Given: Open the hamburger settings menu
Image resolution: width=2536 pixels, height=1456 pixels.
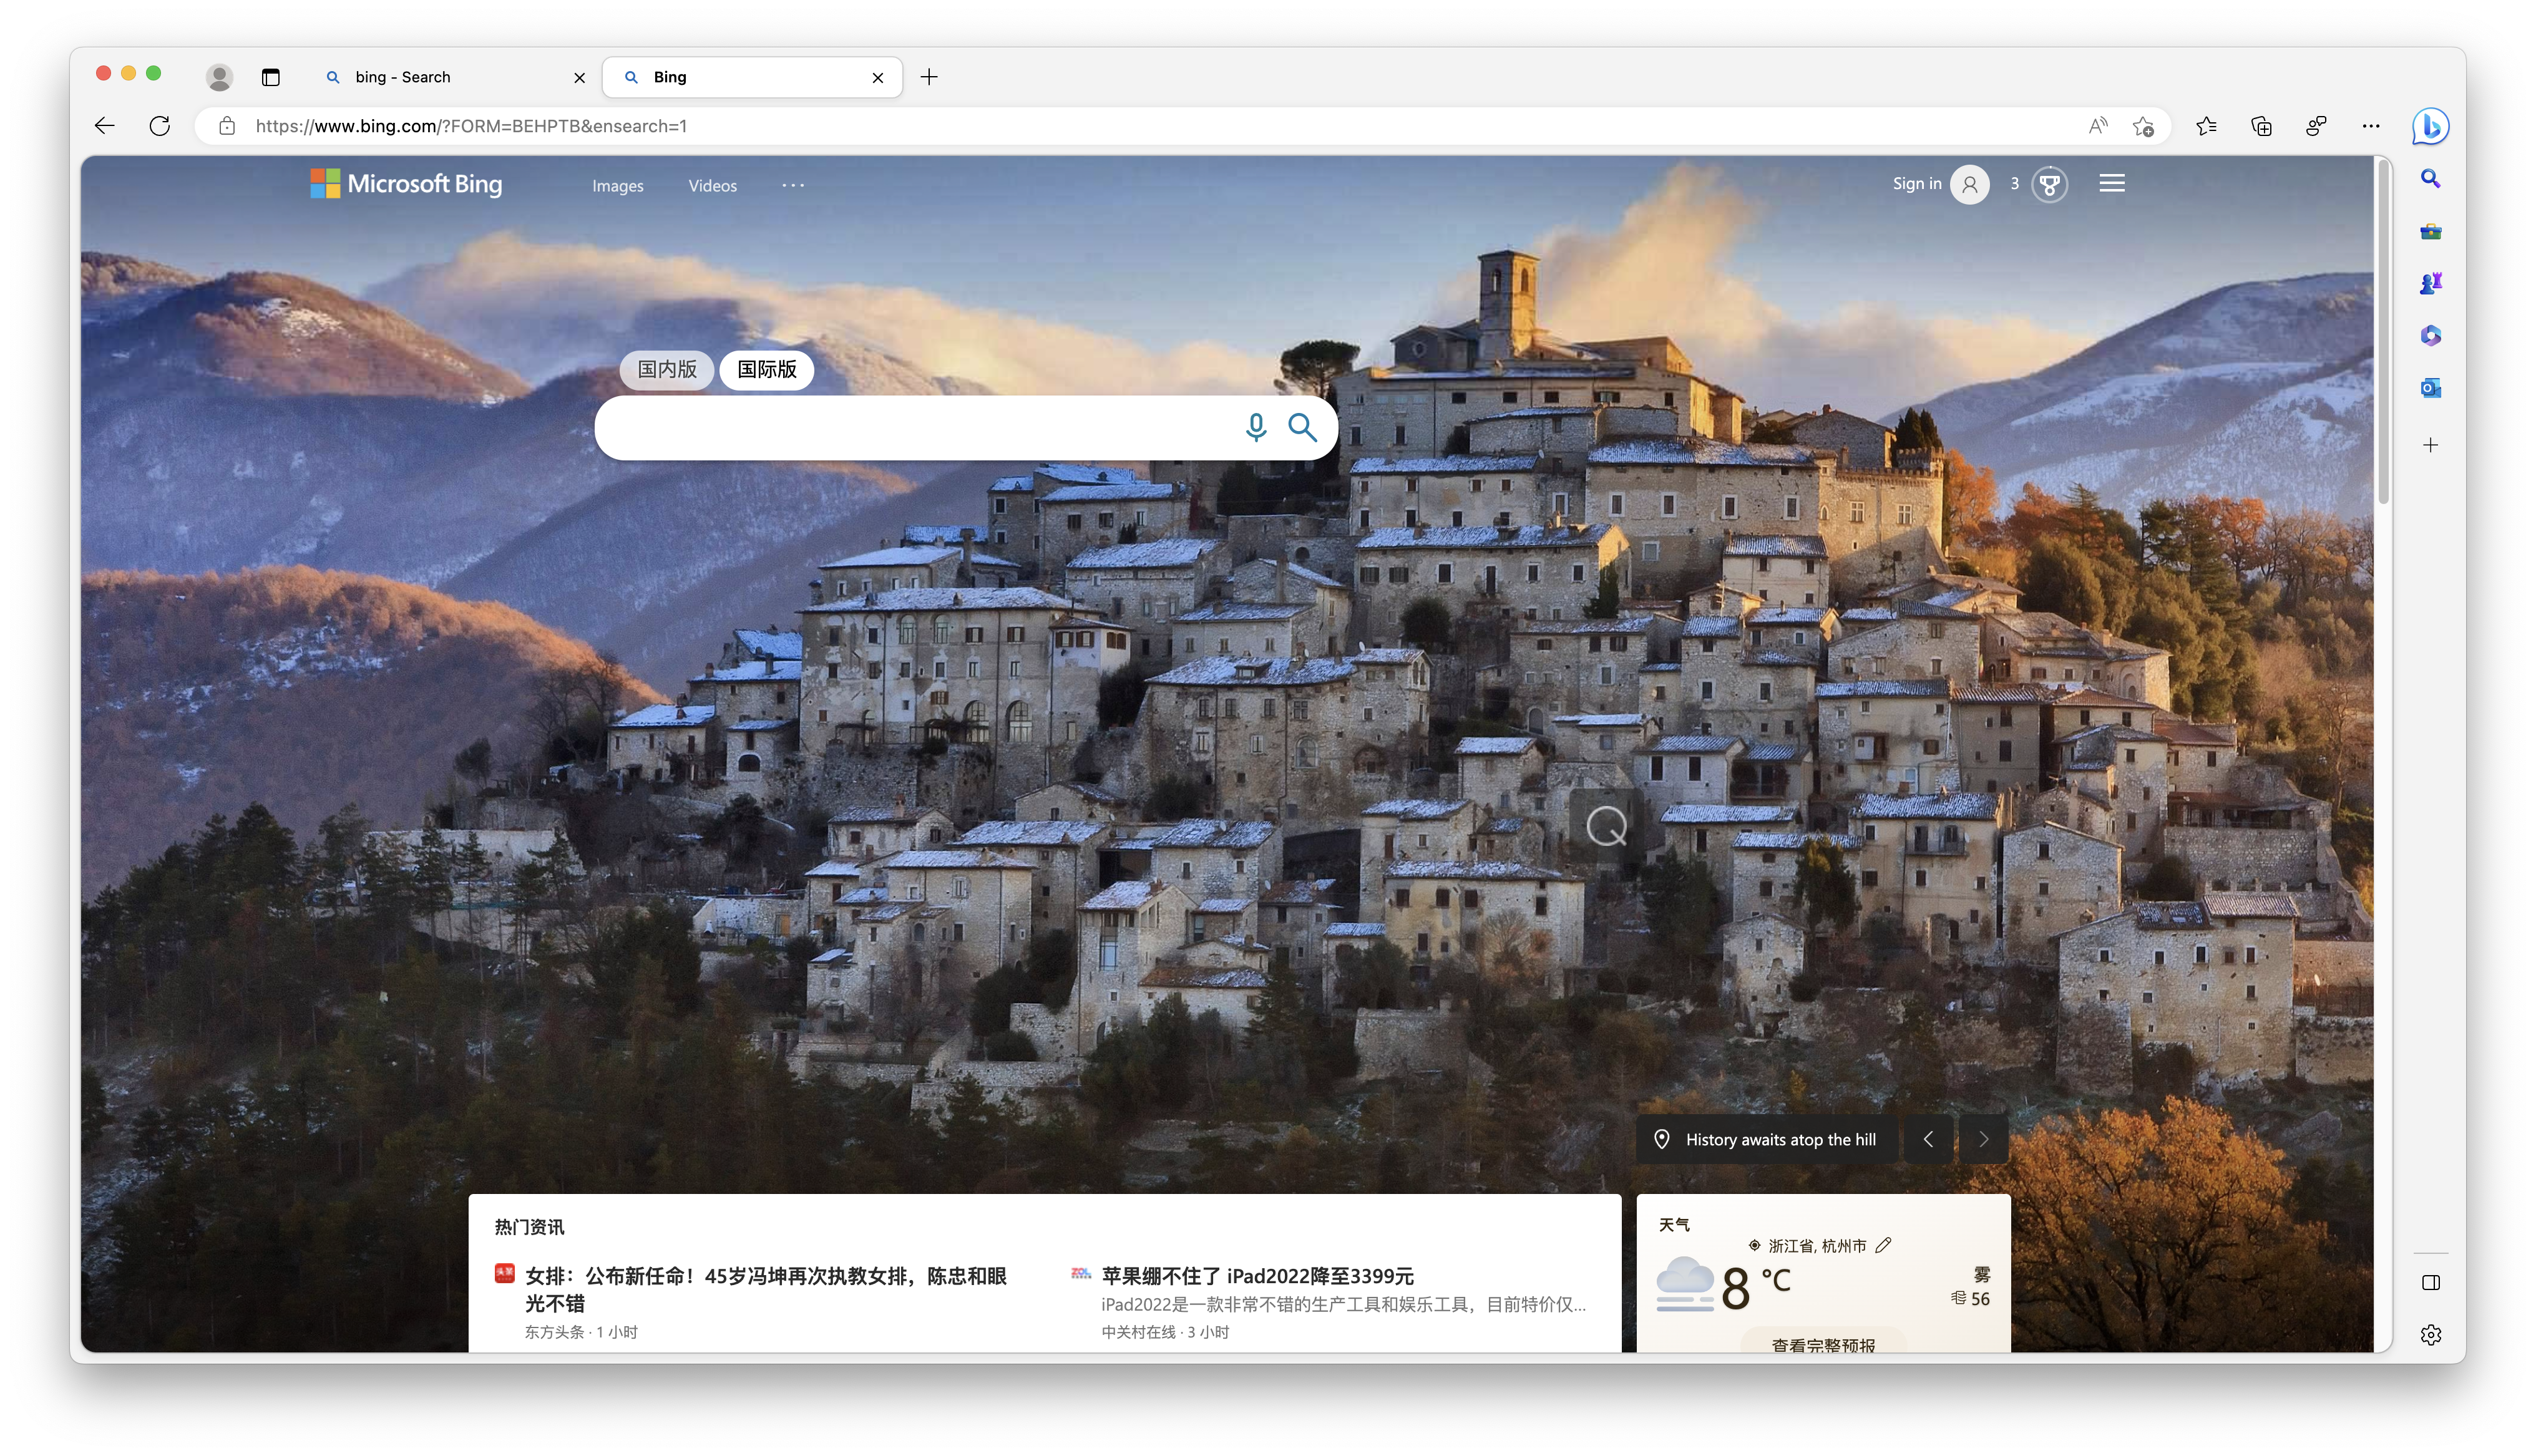Looking at the screenshot, I should 2112,184.
